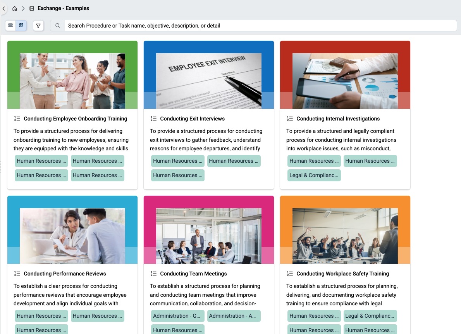Screen dimensions: 461x334
Task: Click the procedure icon beside Conducting Workplace Safety Training
Action: tap(290, 274)
